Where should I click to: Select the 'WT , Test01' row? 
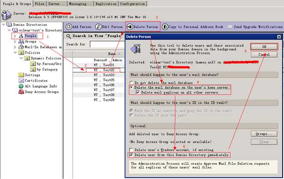[99, 65]
